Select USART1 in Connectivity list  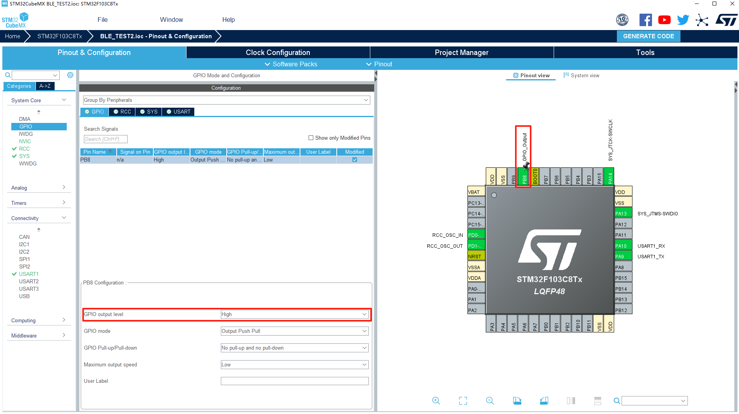29,274
